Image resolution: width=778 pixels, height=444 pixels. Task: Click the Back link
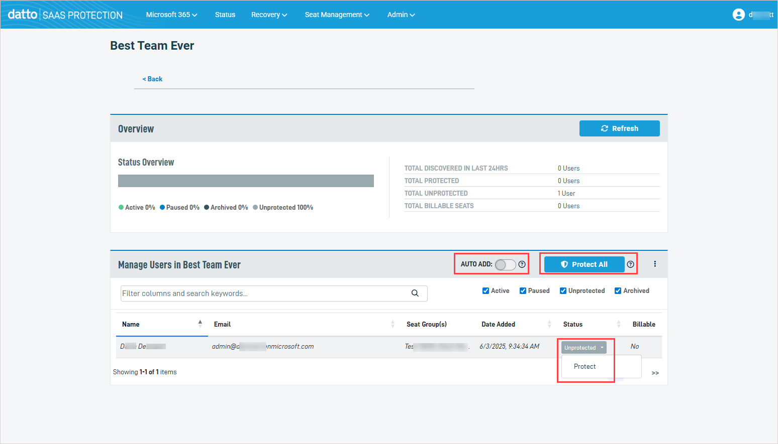pos(152,79)
